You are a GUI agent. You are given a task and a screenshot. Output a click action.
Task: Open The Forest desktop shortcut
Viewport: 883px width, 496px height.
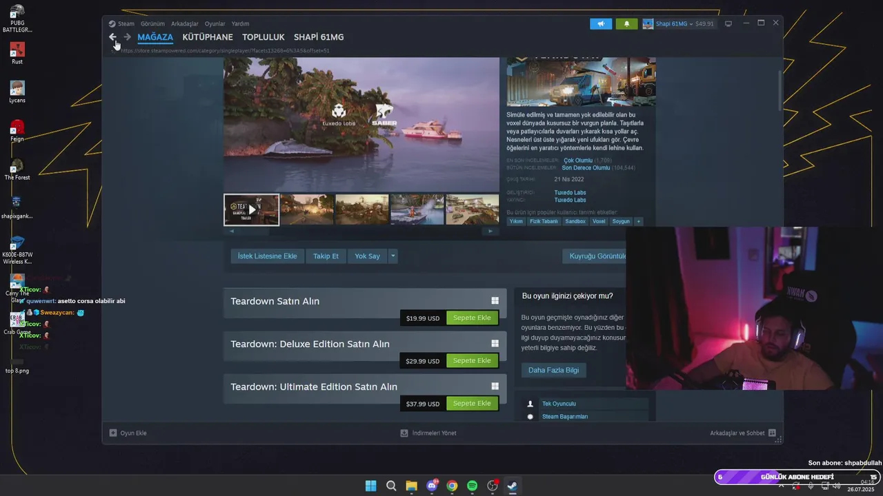tap(17, 169)
